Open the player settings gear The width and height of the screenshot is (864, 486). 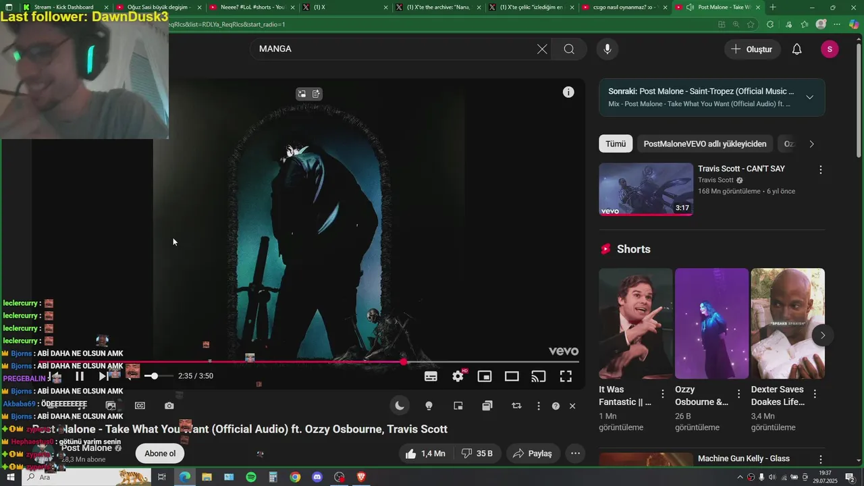[x=458, y=376]
